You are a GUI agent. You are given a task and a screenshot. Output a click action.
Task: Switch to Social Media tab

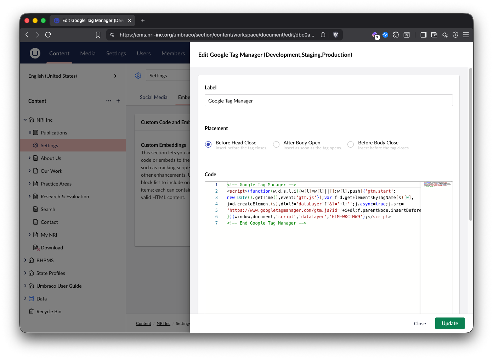click(153, 97)
